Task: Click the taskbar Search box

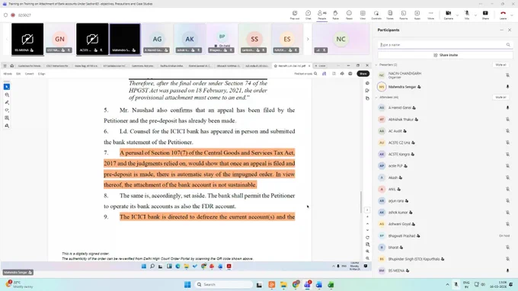Action: [224, 284]
